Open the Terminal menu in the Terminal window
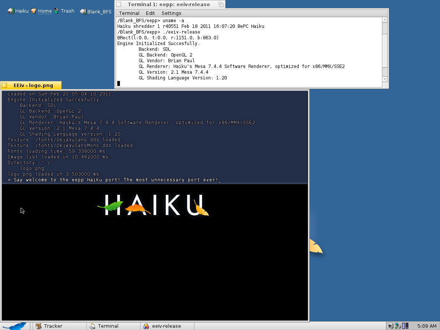Screen dimensions: 440x330 click(129, 13)
